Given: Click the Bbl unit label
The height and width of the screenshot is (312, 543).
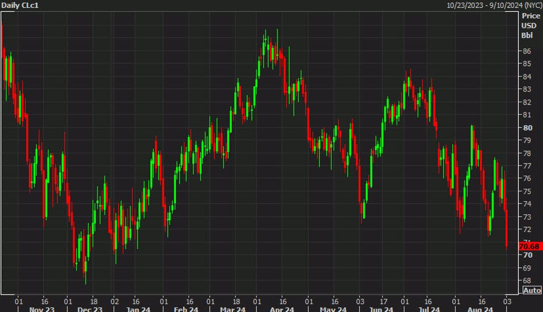Looking at the screenshot, I should coord(527,35).
